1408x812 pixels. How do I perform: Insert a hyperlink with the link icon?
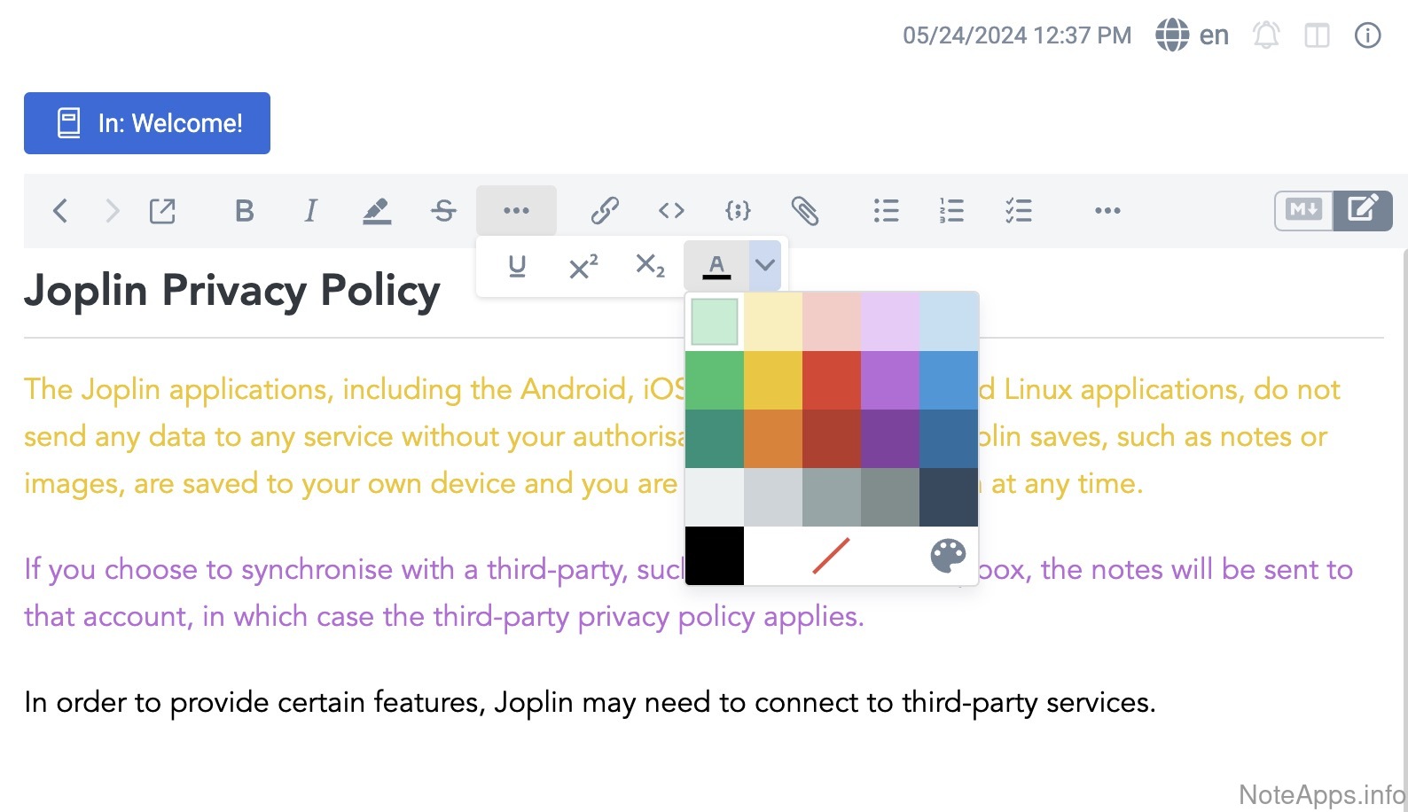605,211
